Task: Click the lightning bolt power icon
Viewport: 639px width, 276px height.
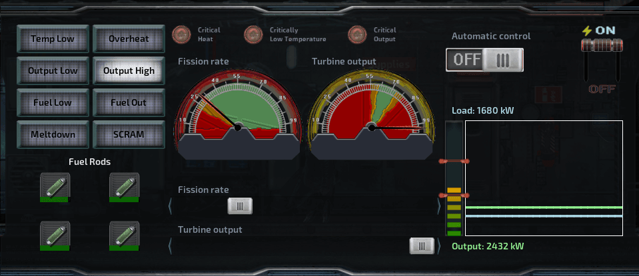Action: (x=586, y=31)
